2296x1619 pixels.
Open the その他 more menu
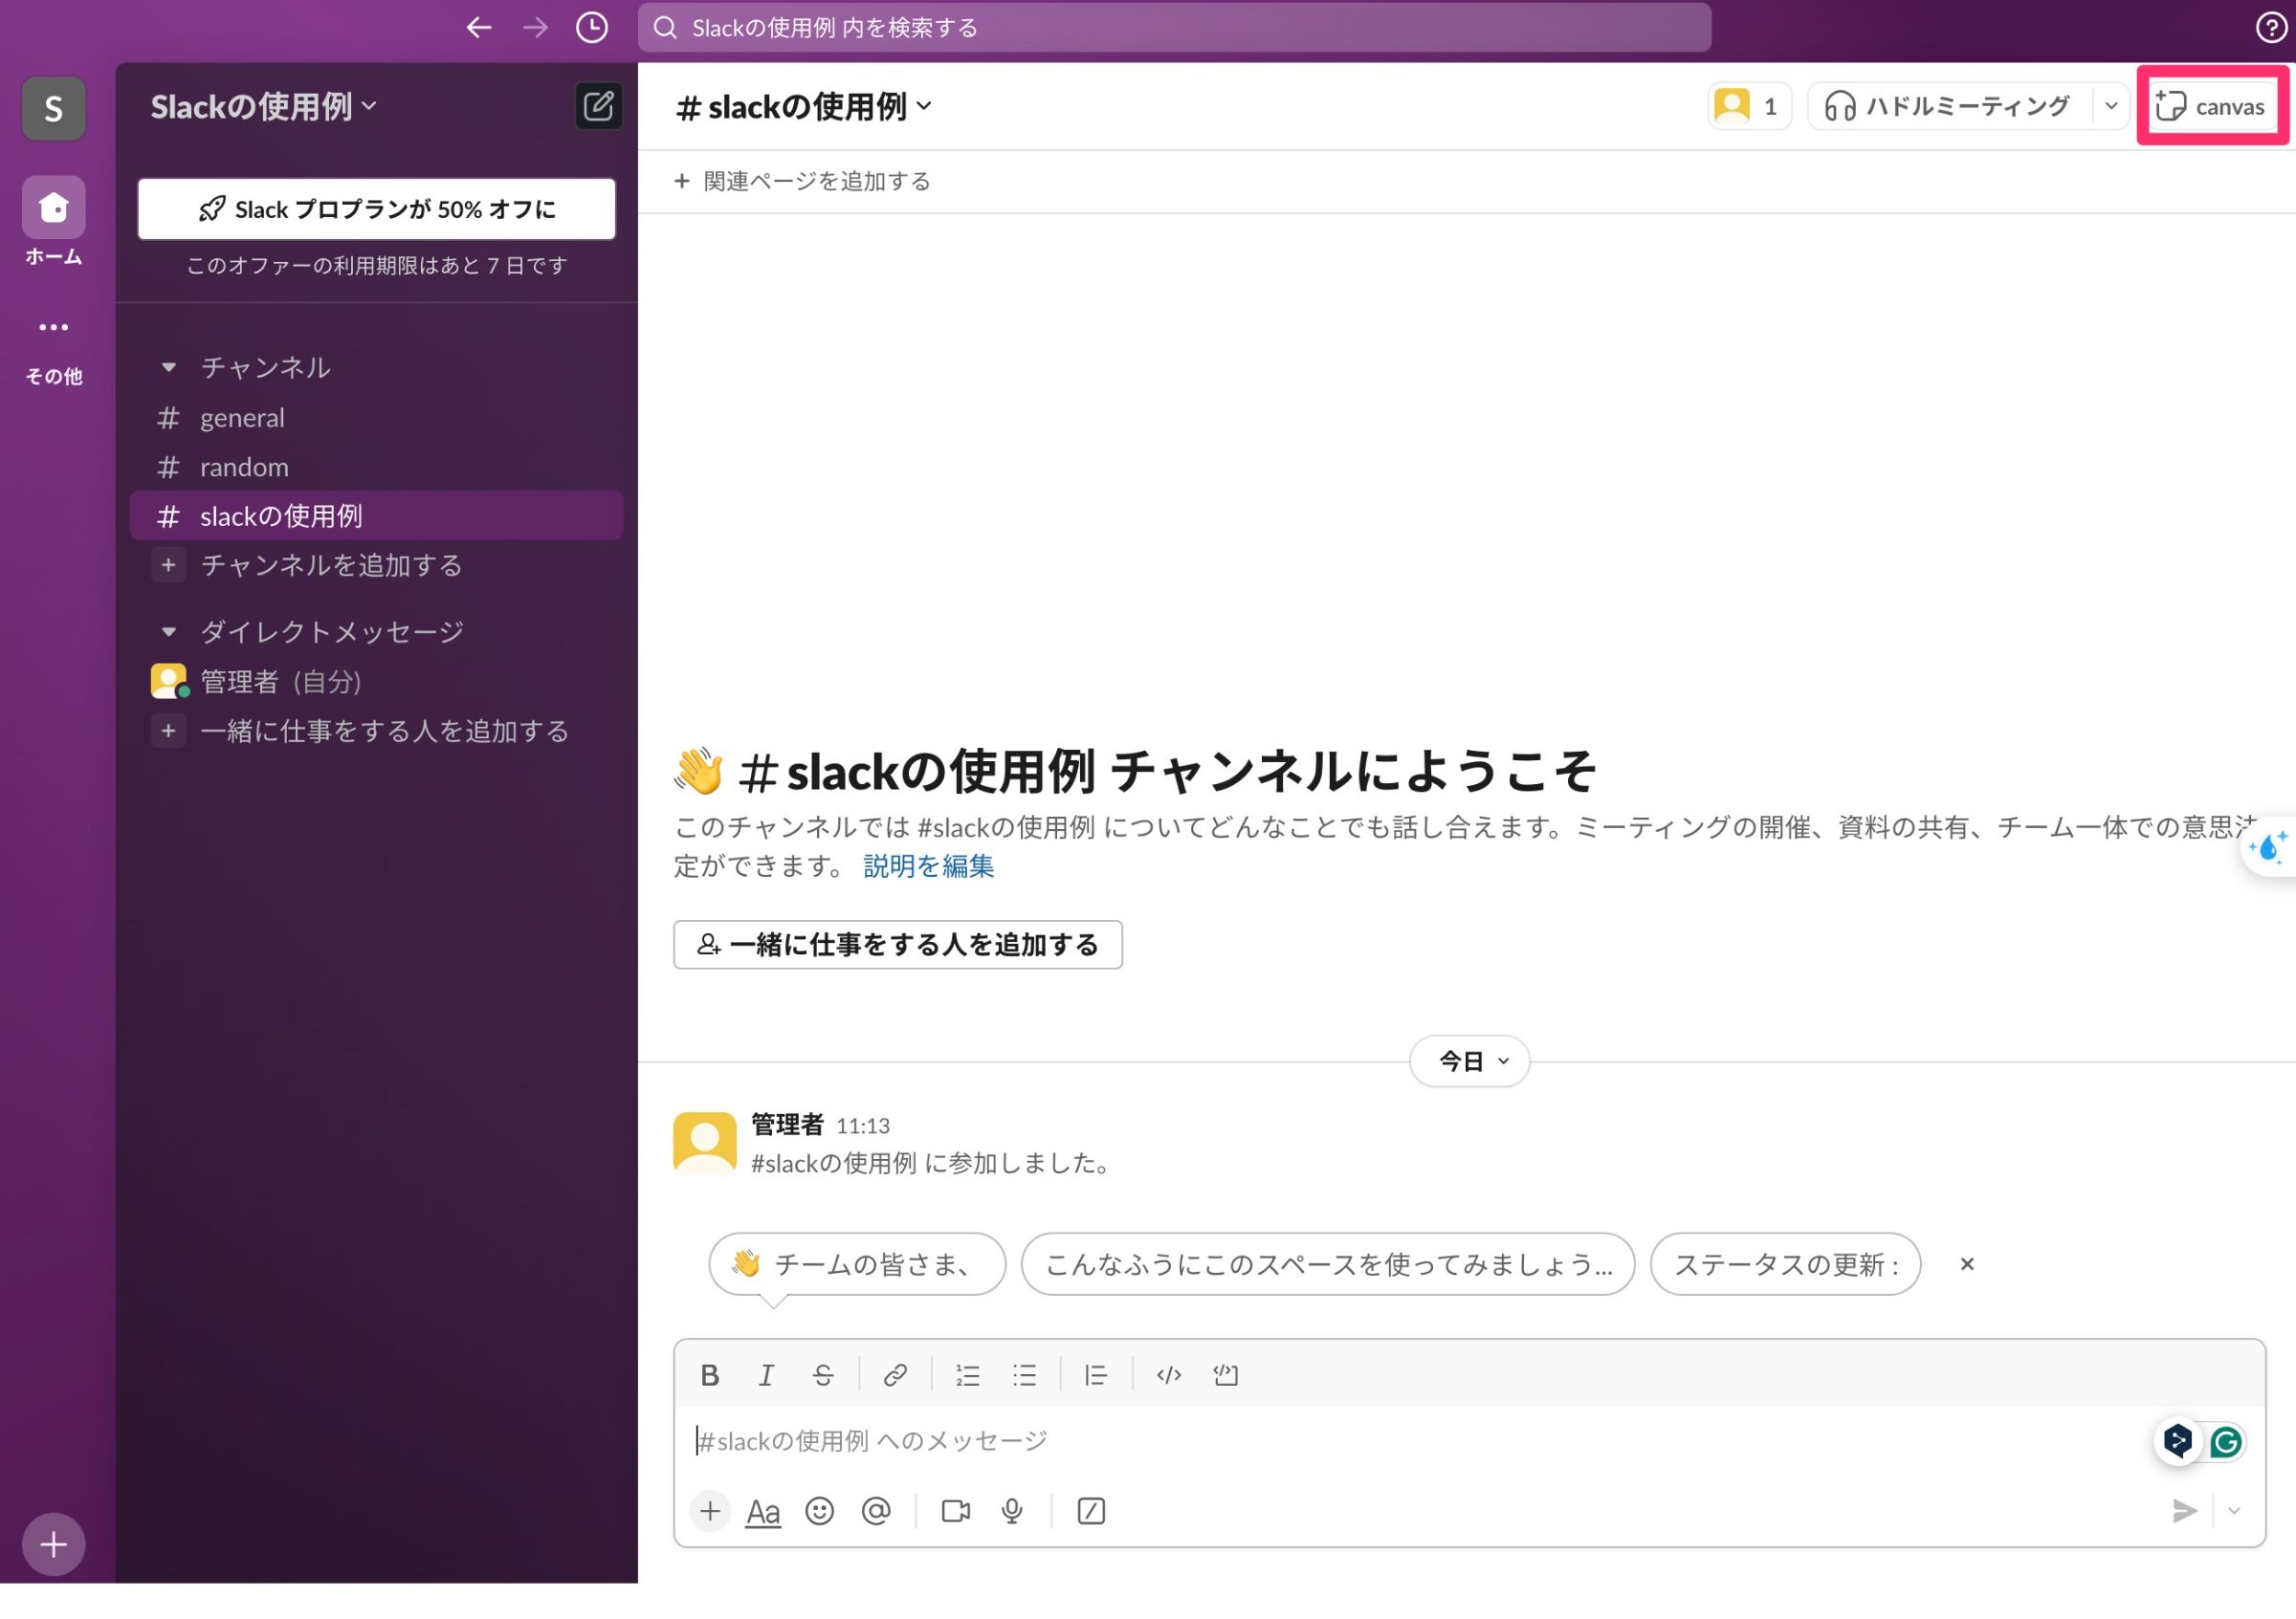tap(53, 327)
